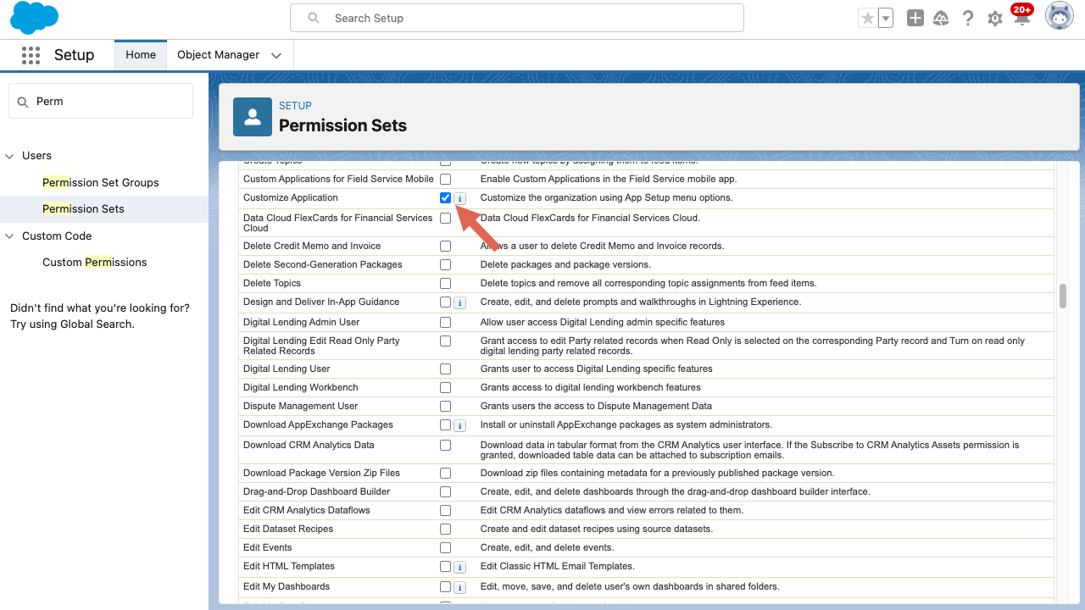1085x610 pixels.
Task: Click the Customize Application label
Action: pos(291,197)
